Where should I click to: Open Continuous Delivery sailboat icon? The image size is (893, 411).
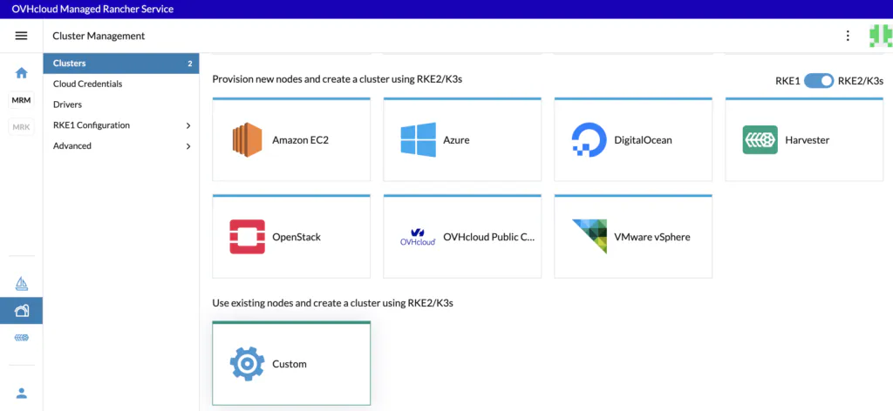point(21,283)
